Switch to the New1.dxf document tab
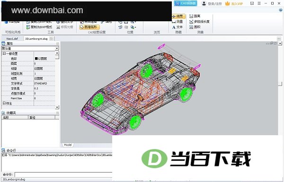This screenshot has height=182, width=284. point(12,39)
